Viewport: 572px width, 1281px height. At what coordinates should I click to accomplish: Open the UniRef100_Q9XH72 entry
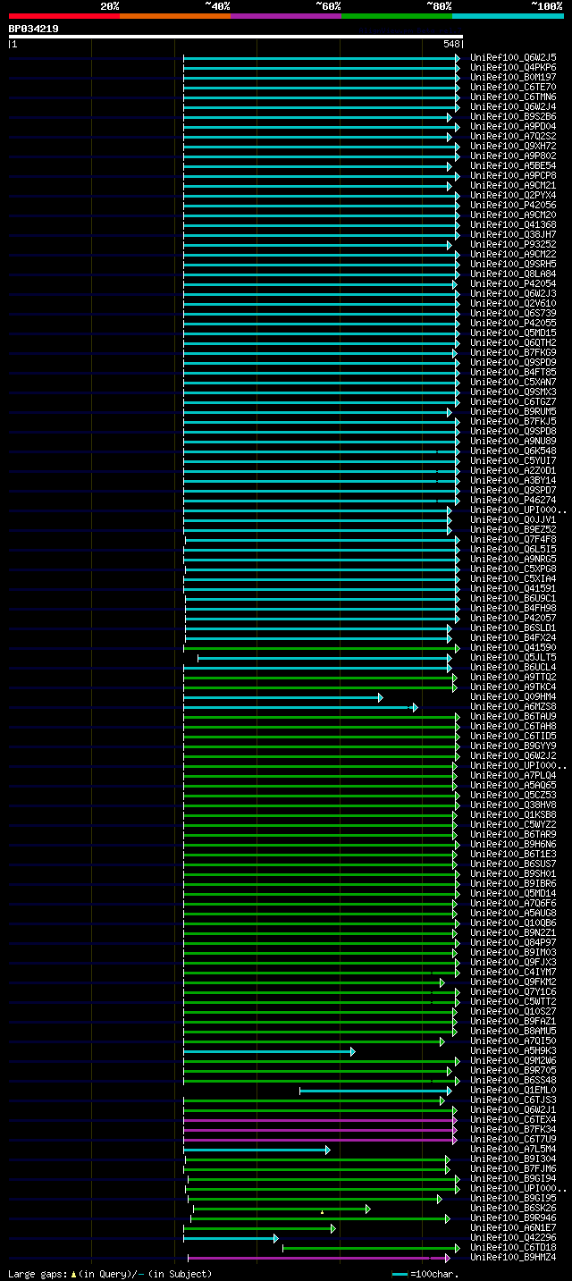click(x=513, y=146)
